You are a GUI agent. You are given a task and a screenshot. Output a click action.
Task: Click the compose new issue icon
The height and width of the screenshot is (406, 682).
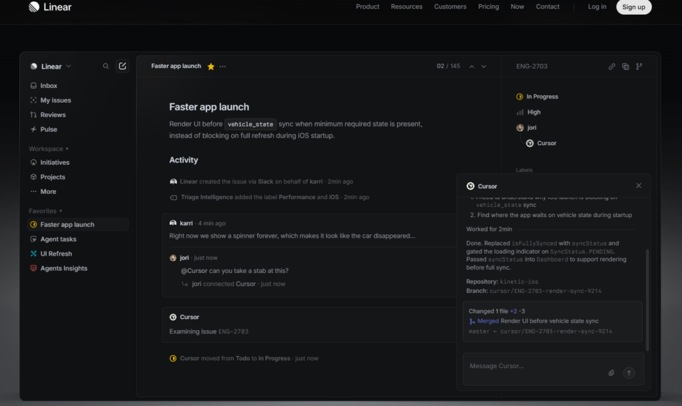(123, 66)
